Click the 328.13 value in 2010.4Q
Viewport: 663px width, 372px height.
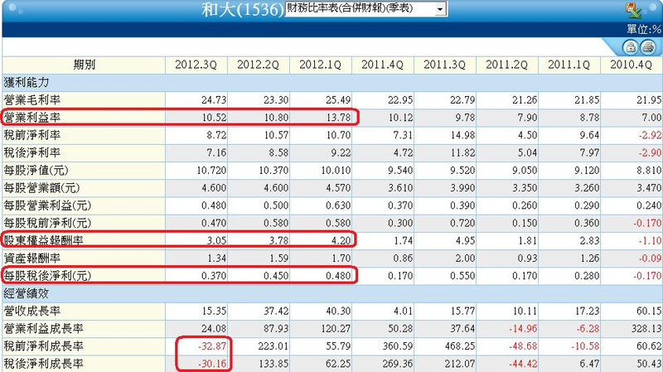[x=646, y=328]
